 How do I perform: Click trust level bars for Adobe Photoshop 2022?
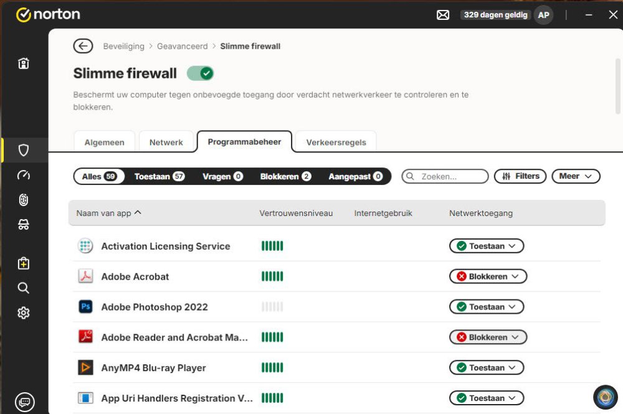pos(272,307)
